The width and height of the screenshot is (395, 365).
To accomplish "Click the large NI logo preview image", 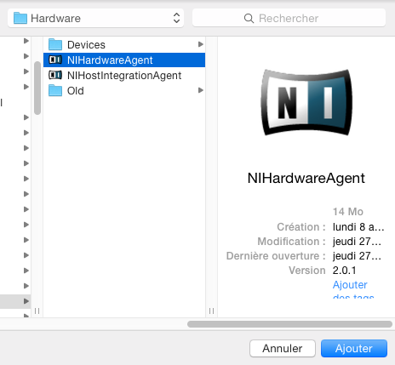I will pyautogui.click(x=306, y=103).
